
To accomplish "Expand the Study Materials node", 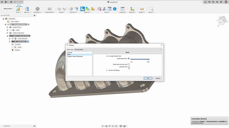I will (x=10, y=39).
